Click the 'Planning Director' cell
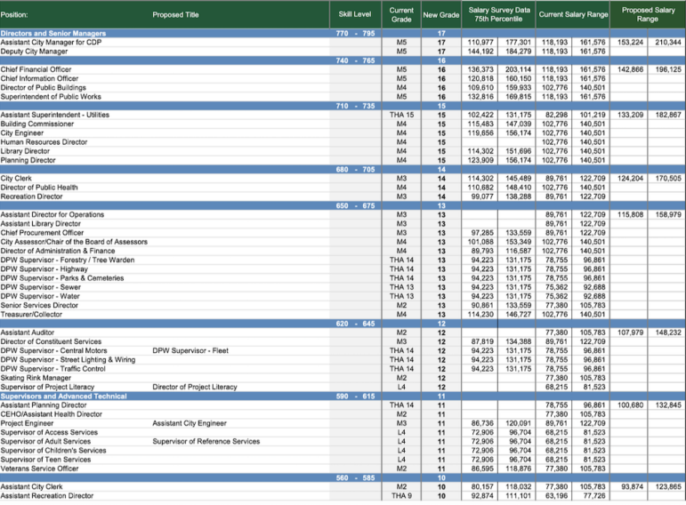 pos(28,160)
